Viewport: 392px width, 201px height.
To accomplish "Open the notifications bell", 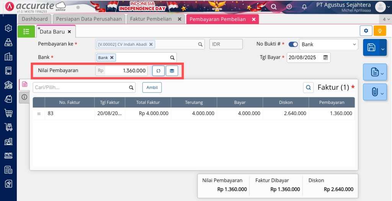I will point(304,7).
